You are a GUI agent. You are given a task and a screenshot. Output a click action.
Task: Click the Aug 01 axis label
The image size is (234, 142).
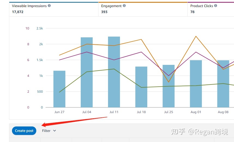196,112
